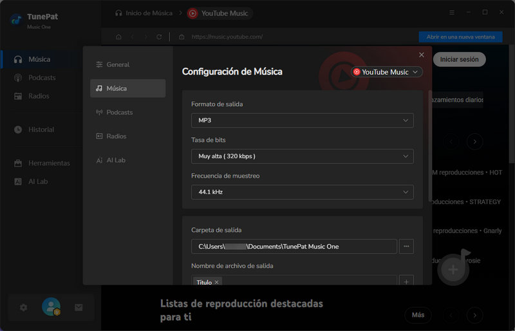
Task: Click the Nombre de archivo de salida field
Action: coord(294,280)
